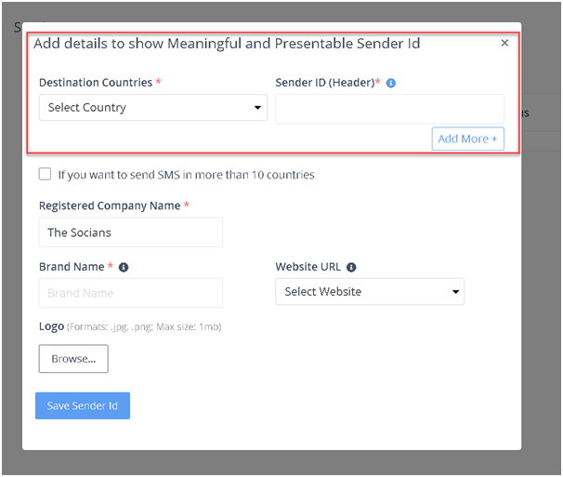Click the dialog heading about Presentable Sender Id
The height and width of the screenshot is (477, 563).
pos(227,44)
